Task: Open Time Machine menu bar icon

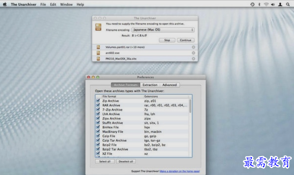Action: [252, 5]
